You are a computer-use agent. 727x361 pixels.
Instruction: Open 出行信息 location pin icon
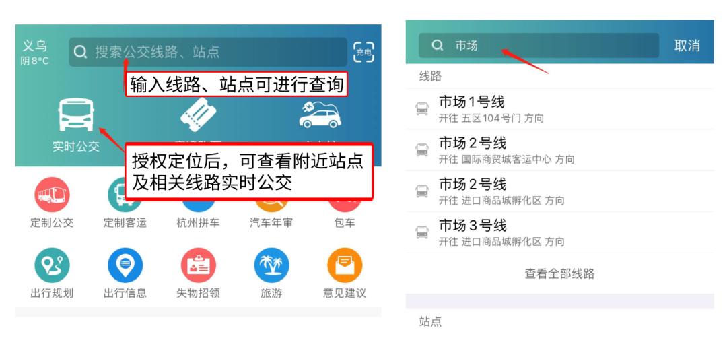125,265
